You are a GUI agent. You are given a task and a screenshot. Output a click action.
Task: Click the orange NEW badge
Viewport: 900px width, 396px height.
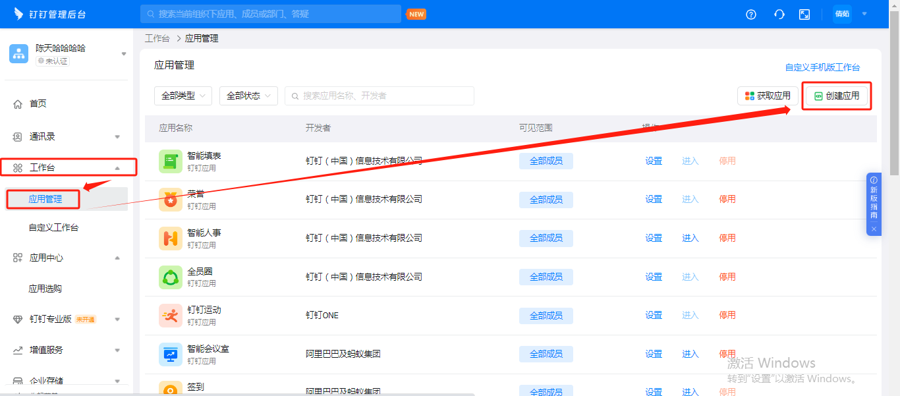[416, 14]
